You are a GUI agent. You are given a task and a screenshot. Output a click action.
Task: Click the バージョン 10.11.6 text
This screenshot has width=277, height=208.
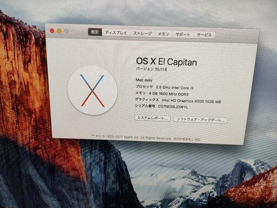[151, 69]
